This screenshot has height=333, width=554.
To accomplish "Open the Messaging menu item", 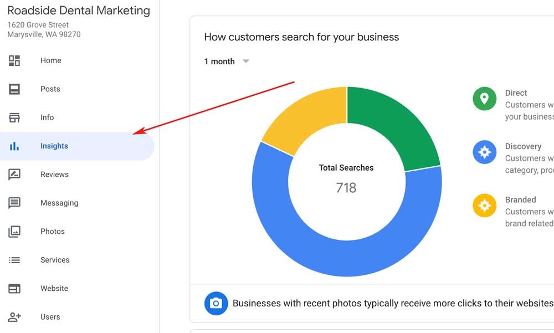I will tap(59, 203).
